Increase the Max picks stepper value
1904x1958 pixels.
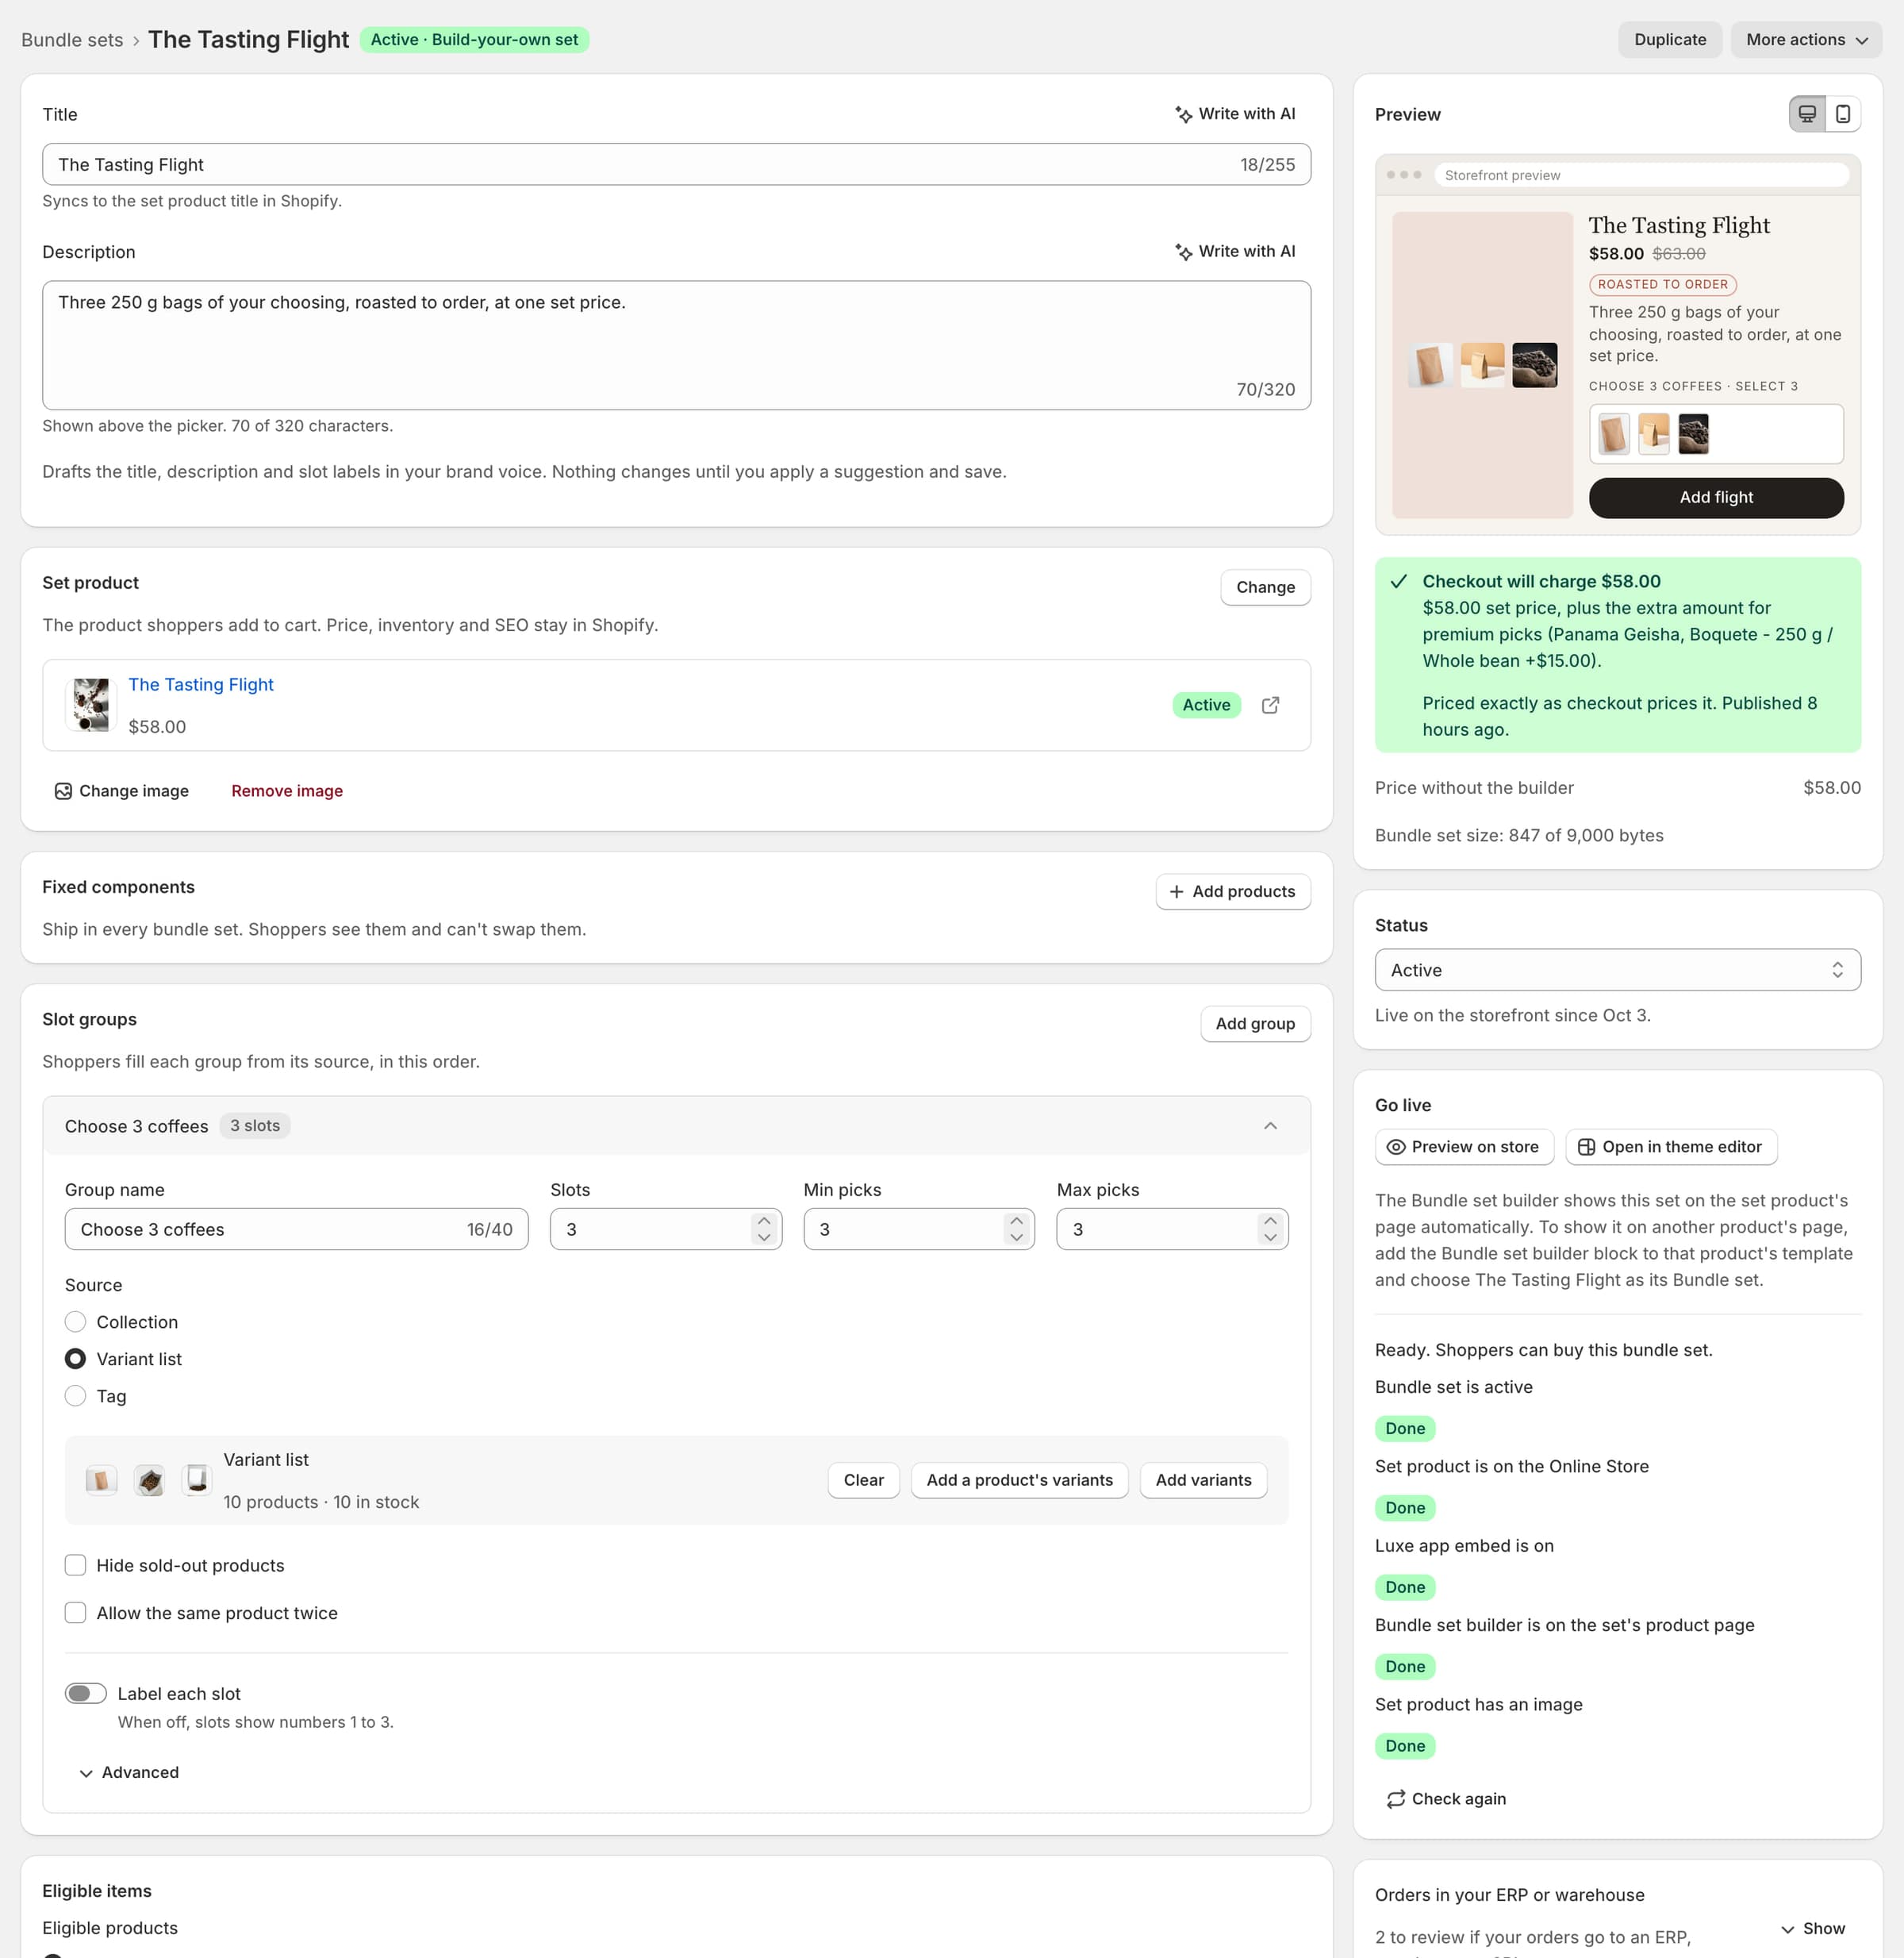coord(1270,1221)
